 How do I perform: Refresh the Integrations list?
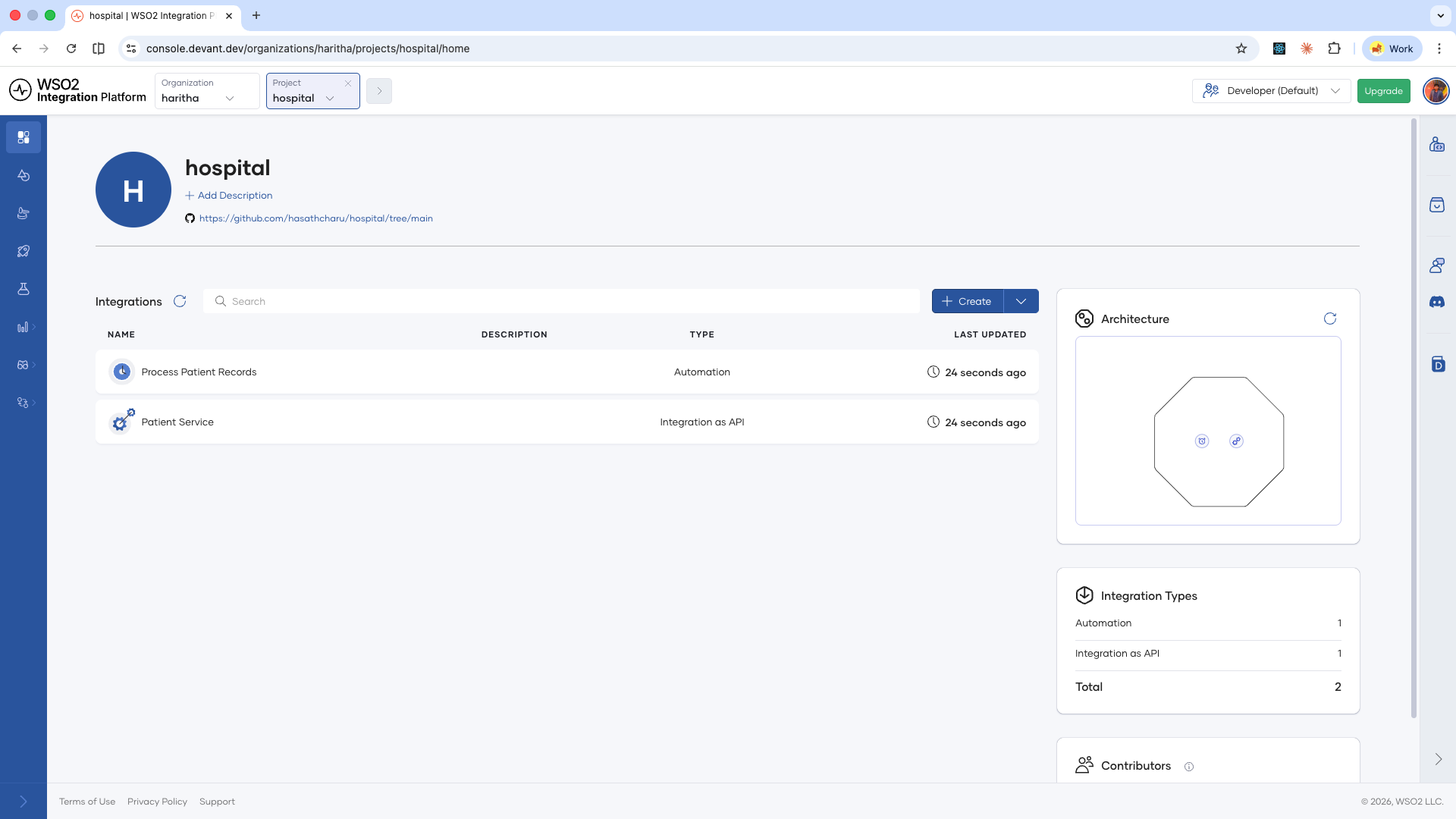[x=180, y=301]
